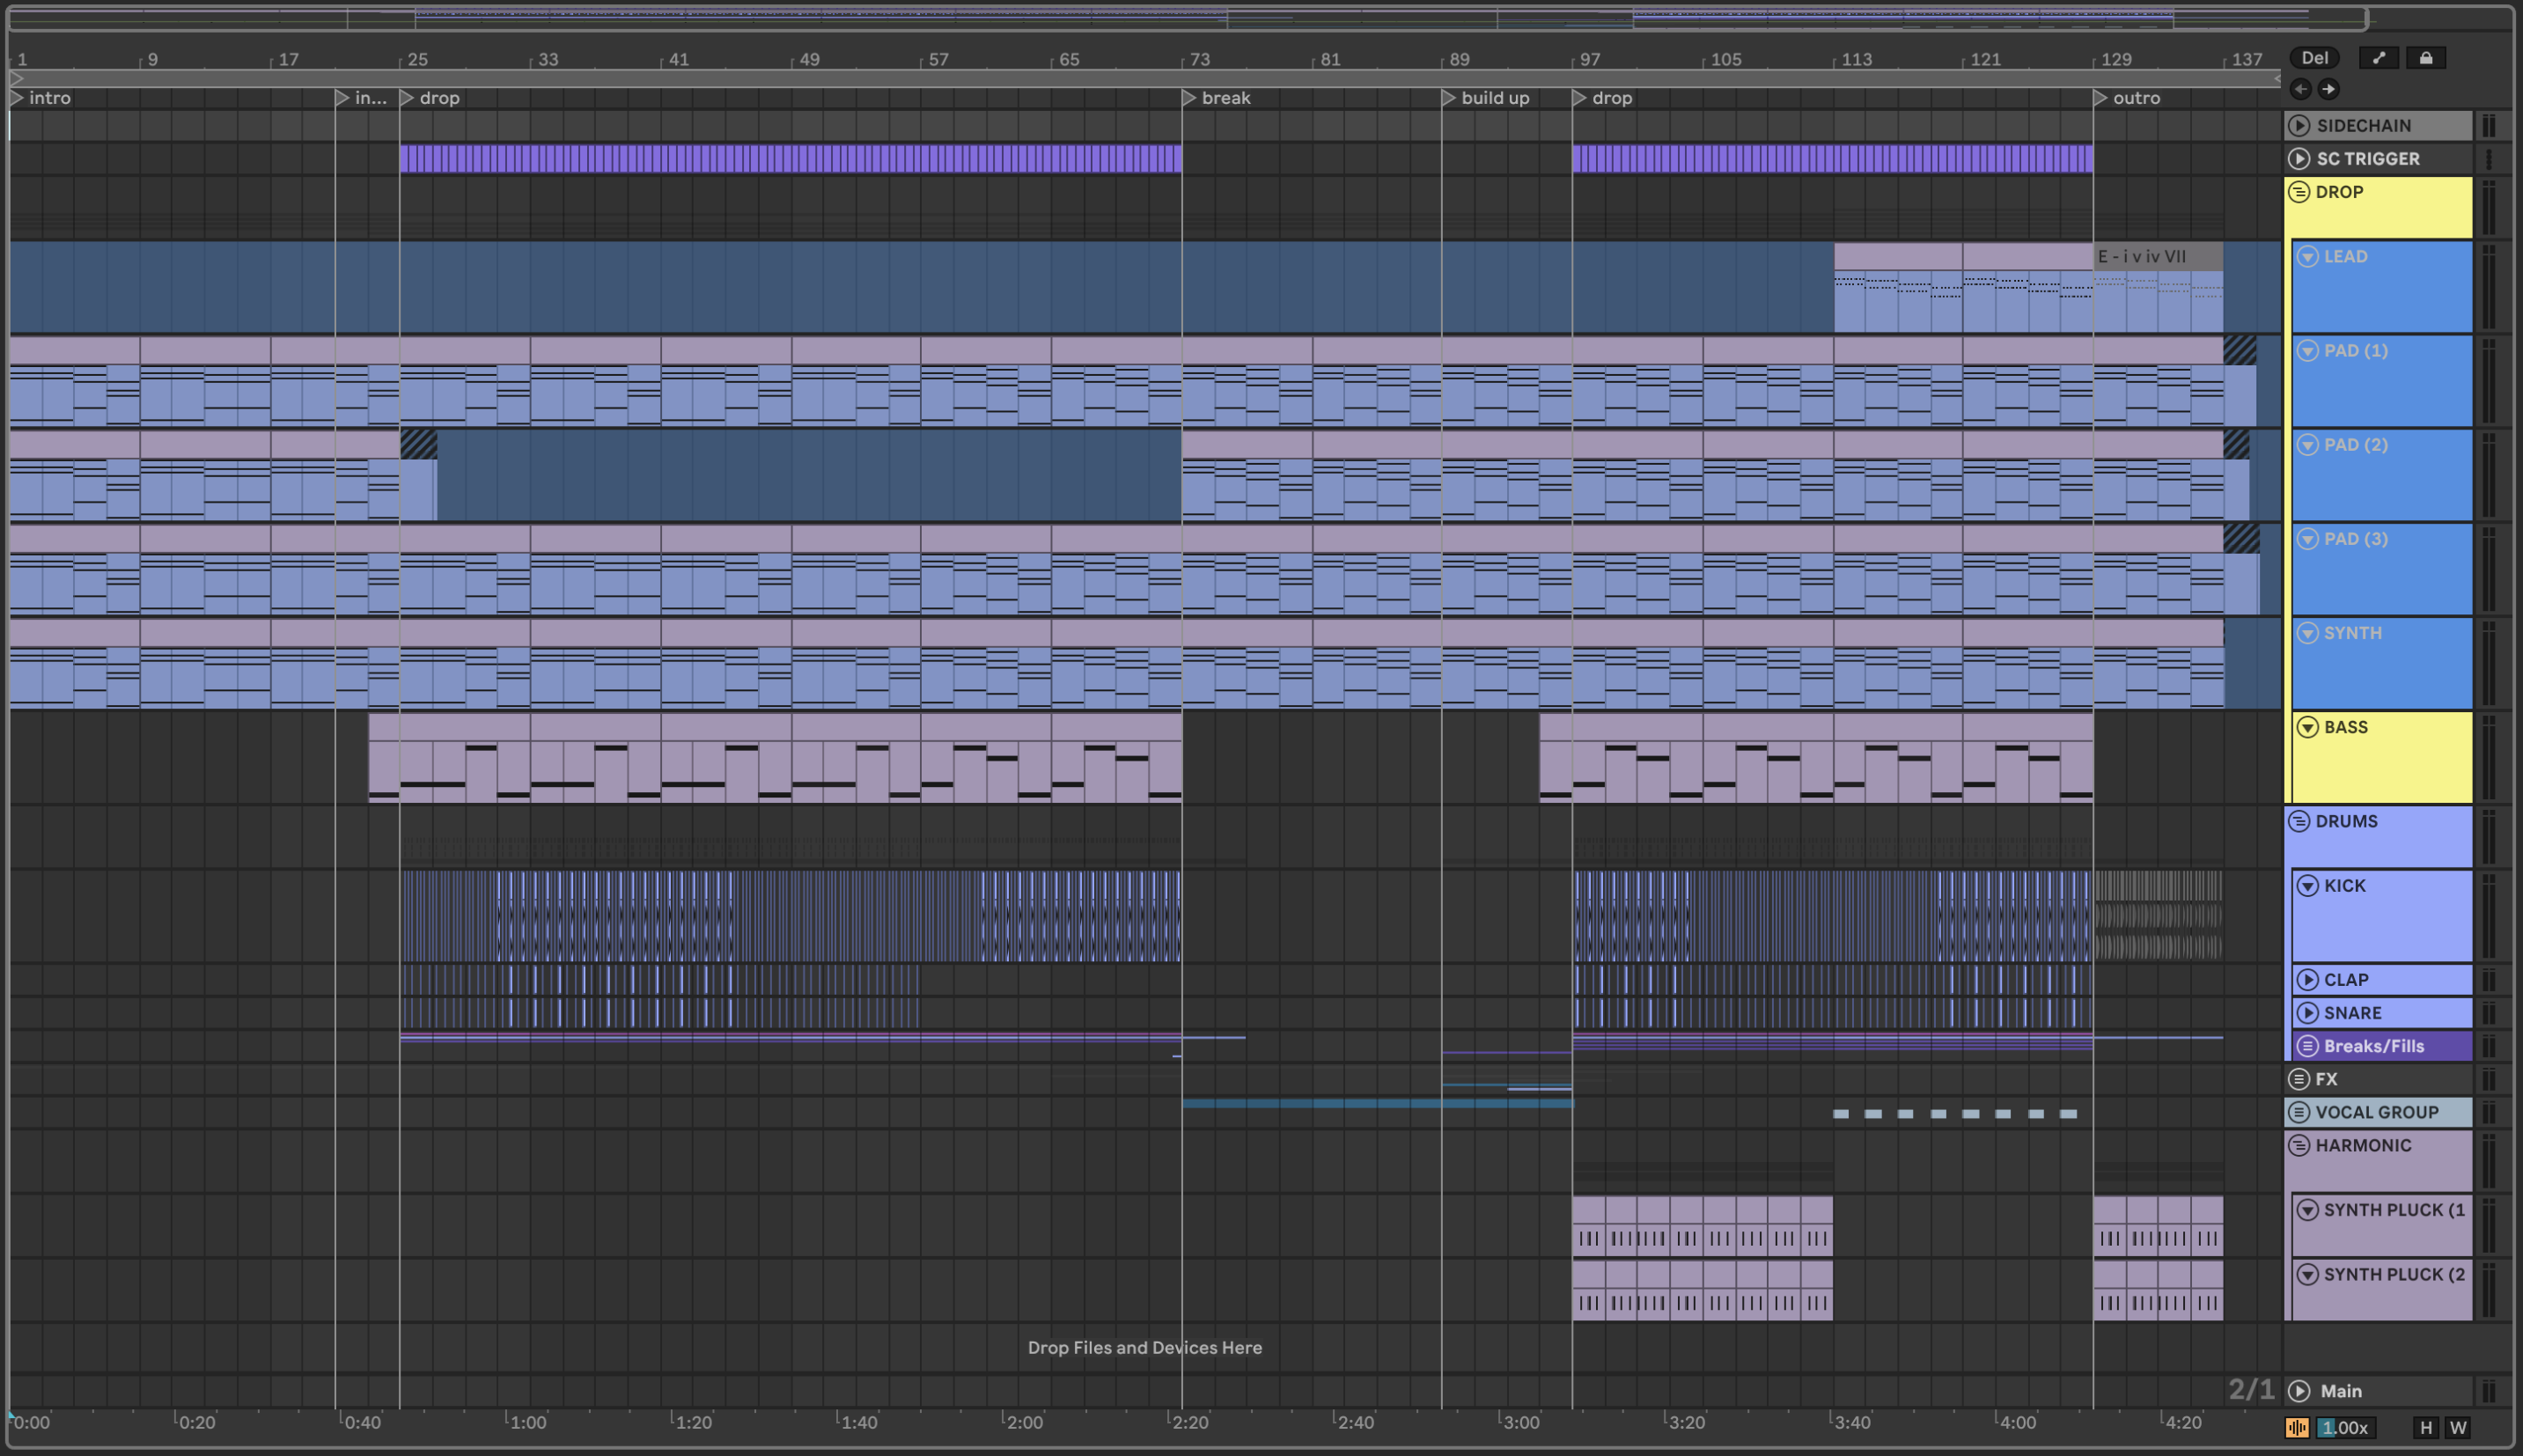Viewport: 2523px width, 1456px height.
Task: Toggle the audio waveform zoom button
Action: pos(2297,1428)
